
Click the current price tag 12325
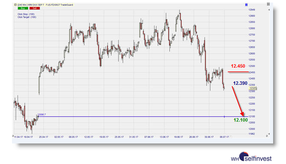pos(253,88)
